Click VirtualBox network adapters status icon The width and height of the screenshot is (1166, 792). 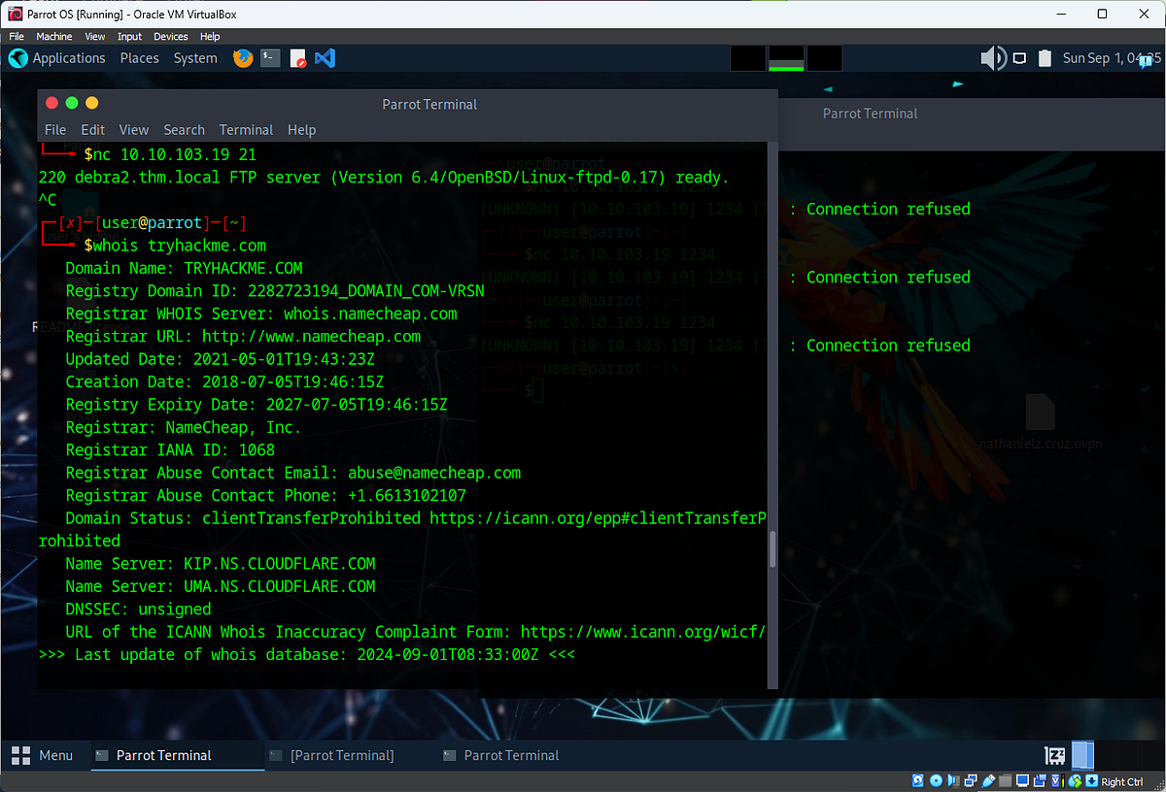tap(971, 781)
